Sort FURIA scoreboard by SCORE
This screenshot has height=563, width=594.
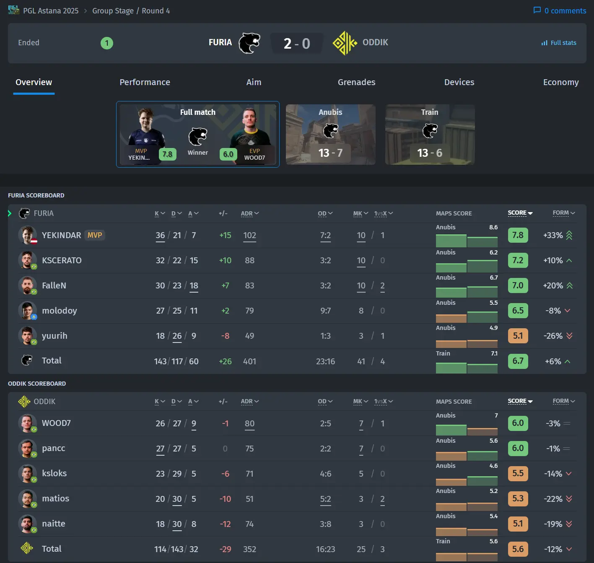click(520, 213)
